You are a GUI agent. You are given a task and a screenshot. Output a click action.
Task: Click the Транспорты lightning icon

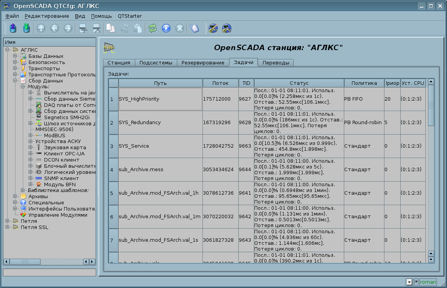coord(23,68)
